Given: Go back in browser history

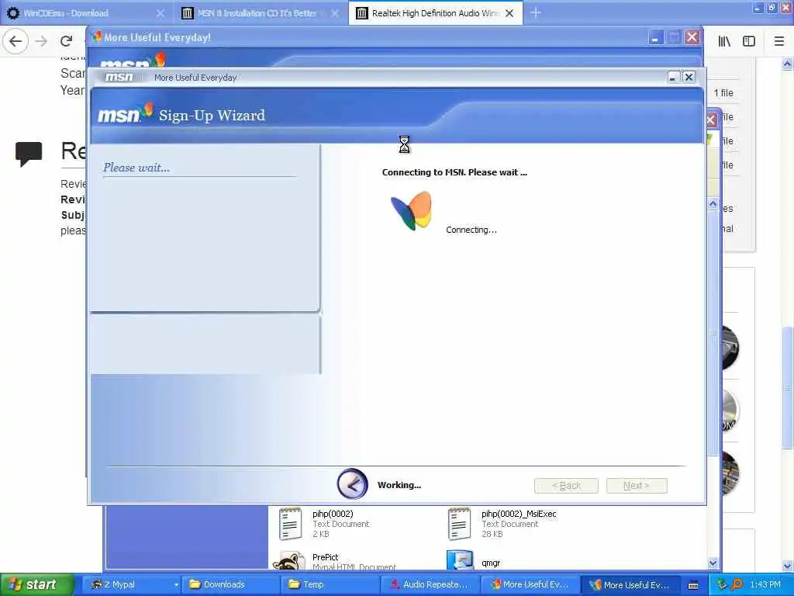Looking at the screenshot, I should (x=16, y=41).
